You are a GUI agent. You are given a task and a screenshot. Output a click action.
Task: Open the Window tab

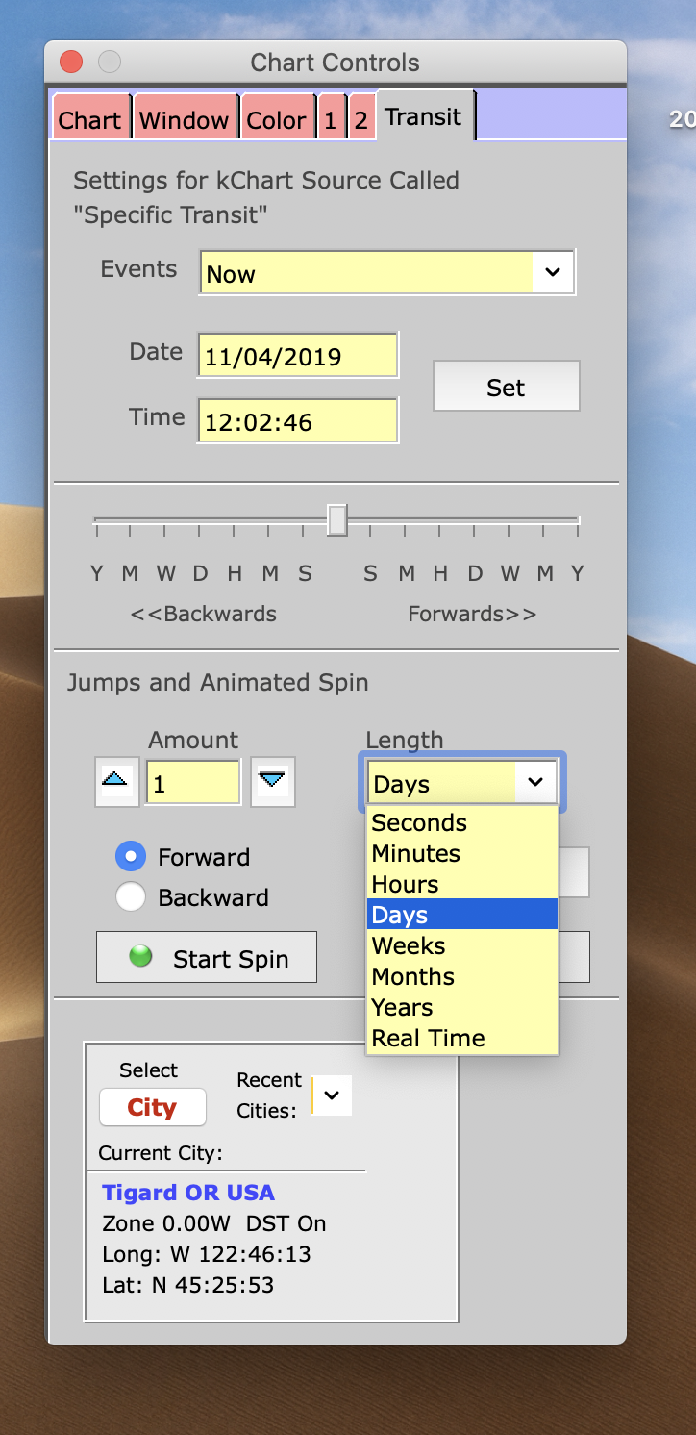click(185, 120)
